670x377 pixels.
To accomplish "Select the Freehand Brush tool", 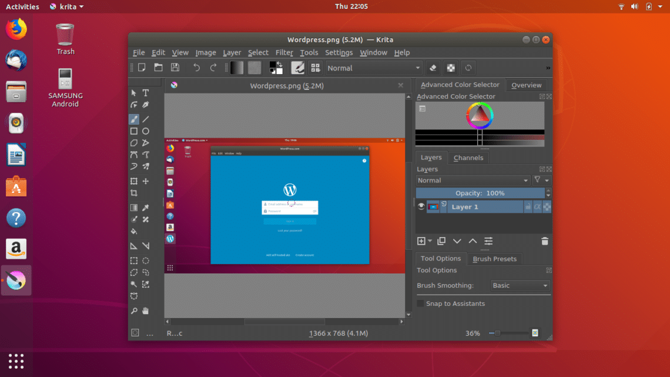I will pos(134,119).
